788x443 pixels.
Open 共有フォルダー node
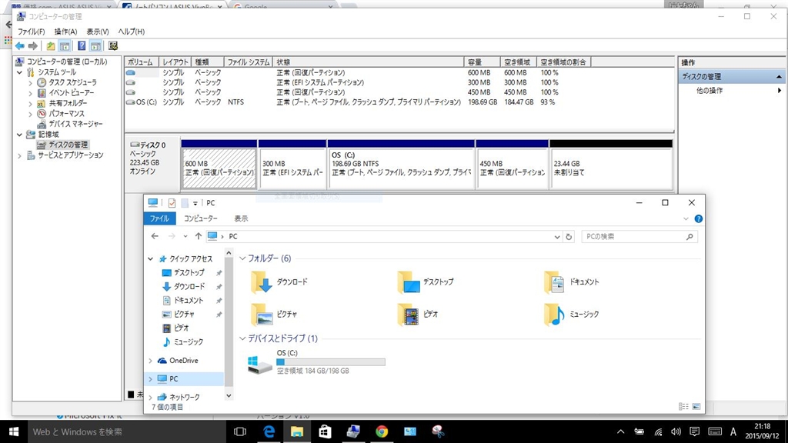(x=68, y=104)
